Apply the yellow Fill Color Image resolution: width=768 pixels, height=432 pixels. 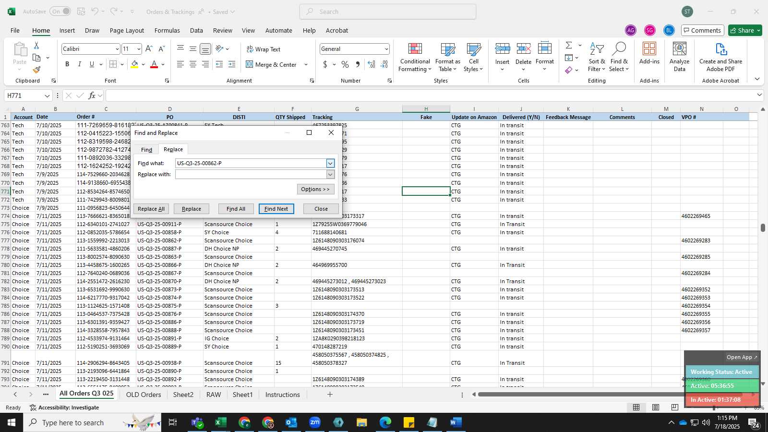(x=134, y=64)
